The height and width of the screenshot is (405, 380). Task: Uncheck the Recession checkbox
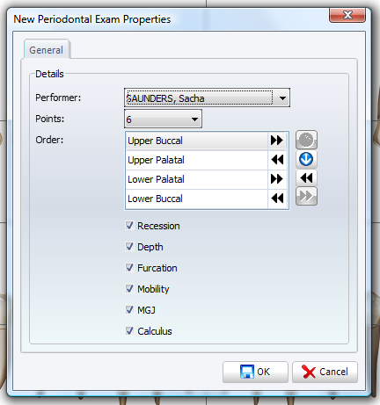(129, 226)
